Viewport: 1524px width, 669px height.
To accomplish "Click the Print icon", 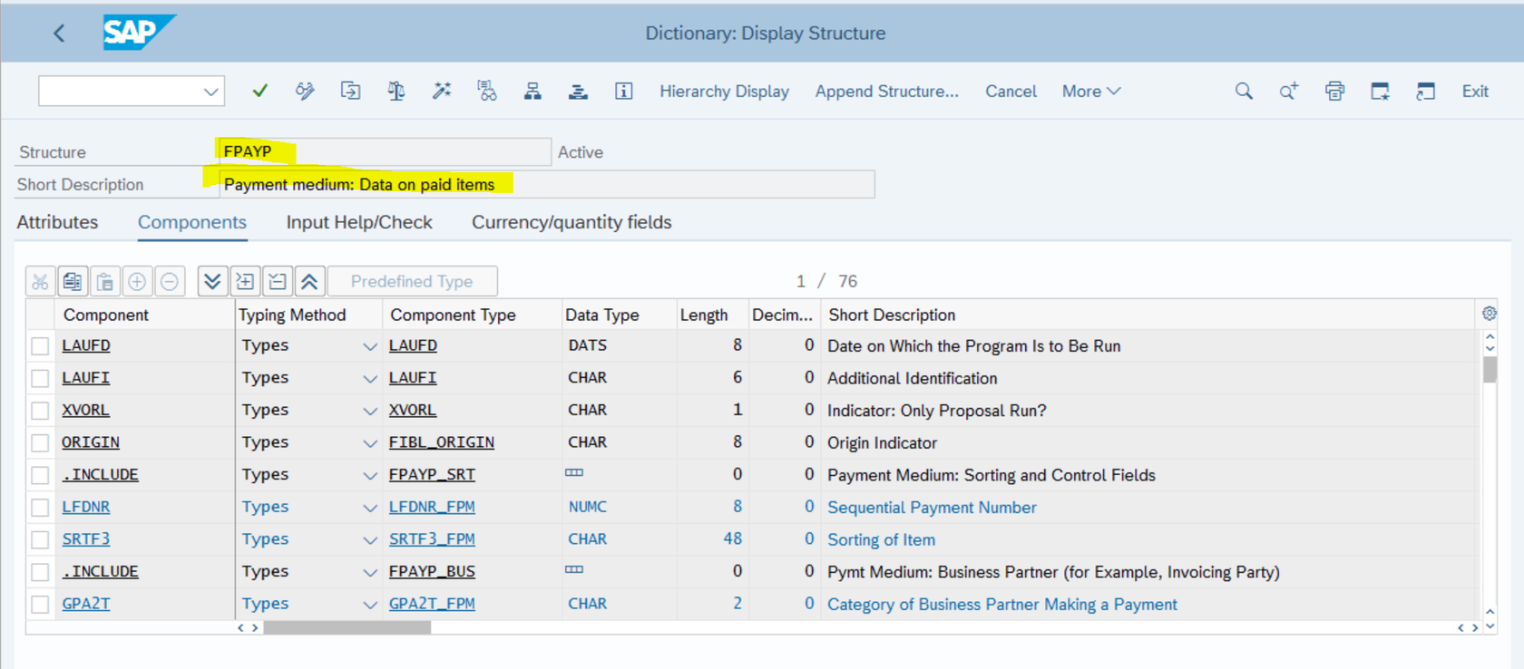I will 1334,91.
